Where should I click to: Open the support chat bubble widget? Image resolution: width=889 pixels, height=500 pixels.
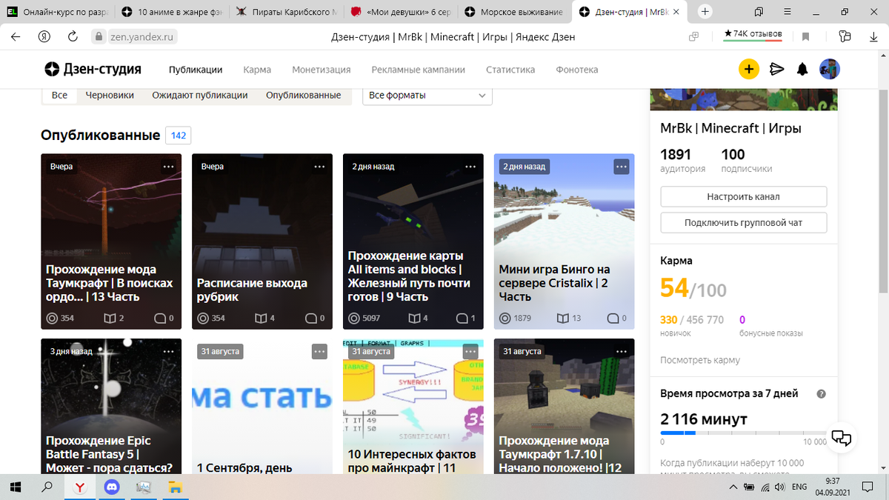(x=842, y=438)
